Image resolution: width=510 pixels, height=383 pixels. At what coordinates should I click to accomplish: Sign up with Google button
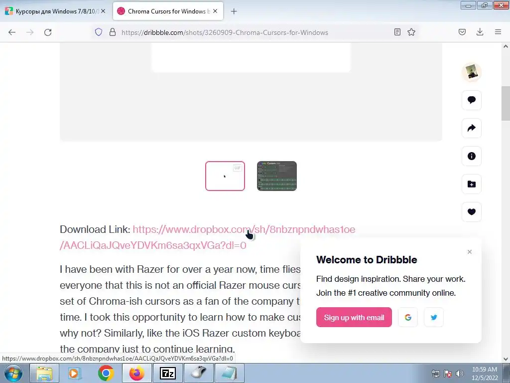click(408, 317)
